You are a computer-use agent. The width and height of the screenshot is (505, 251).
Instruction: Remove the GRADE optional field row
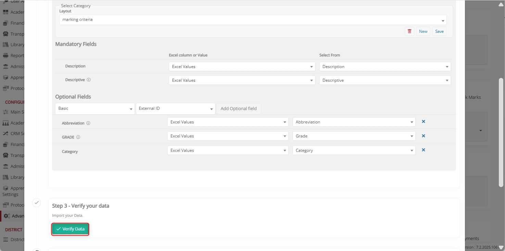(x=423, y=136)
